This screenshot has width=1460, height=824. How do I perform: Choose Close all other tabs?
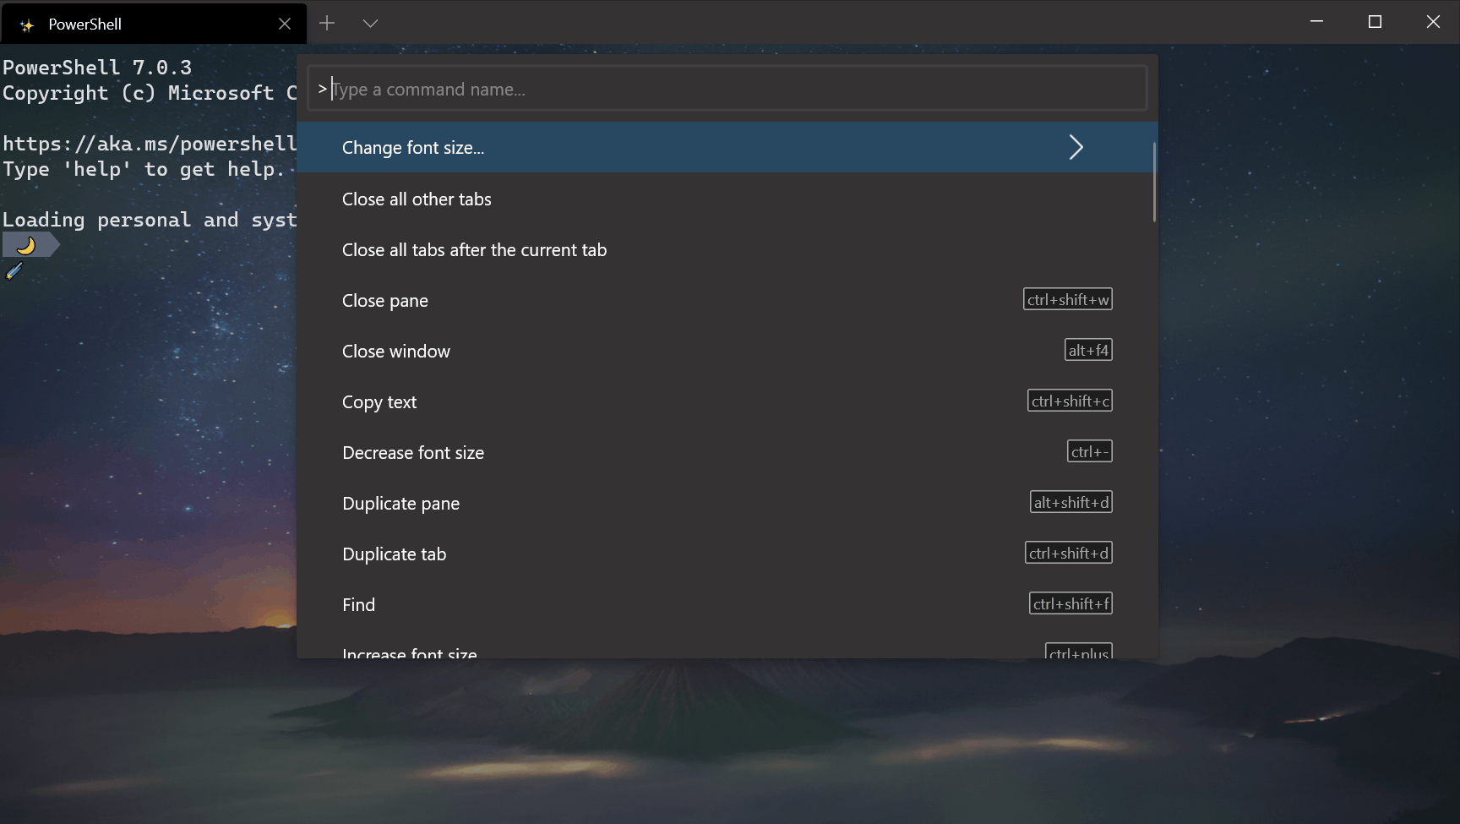(x=417, y=199)
